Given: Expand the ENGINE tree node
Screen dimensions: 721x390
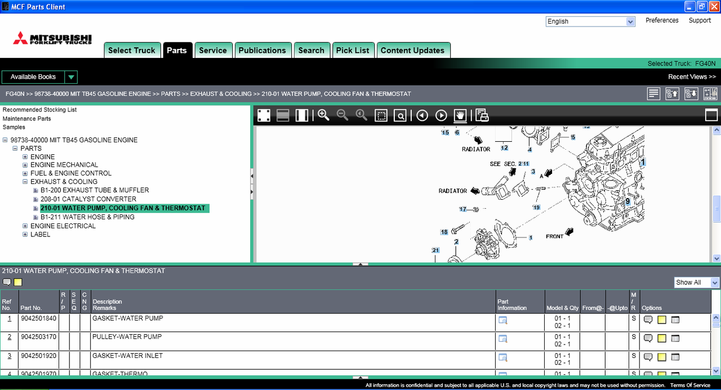Looking at the screenshot, I should [x=25, y=157].
